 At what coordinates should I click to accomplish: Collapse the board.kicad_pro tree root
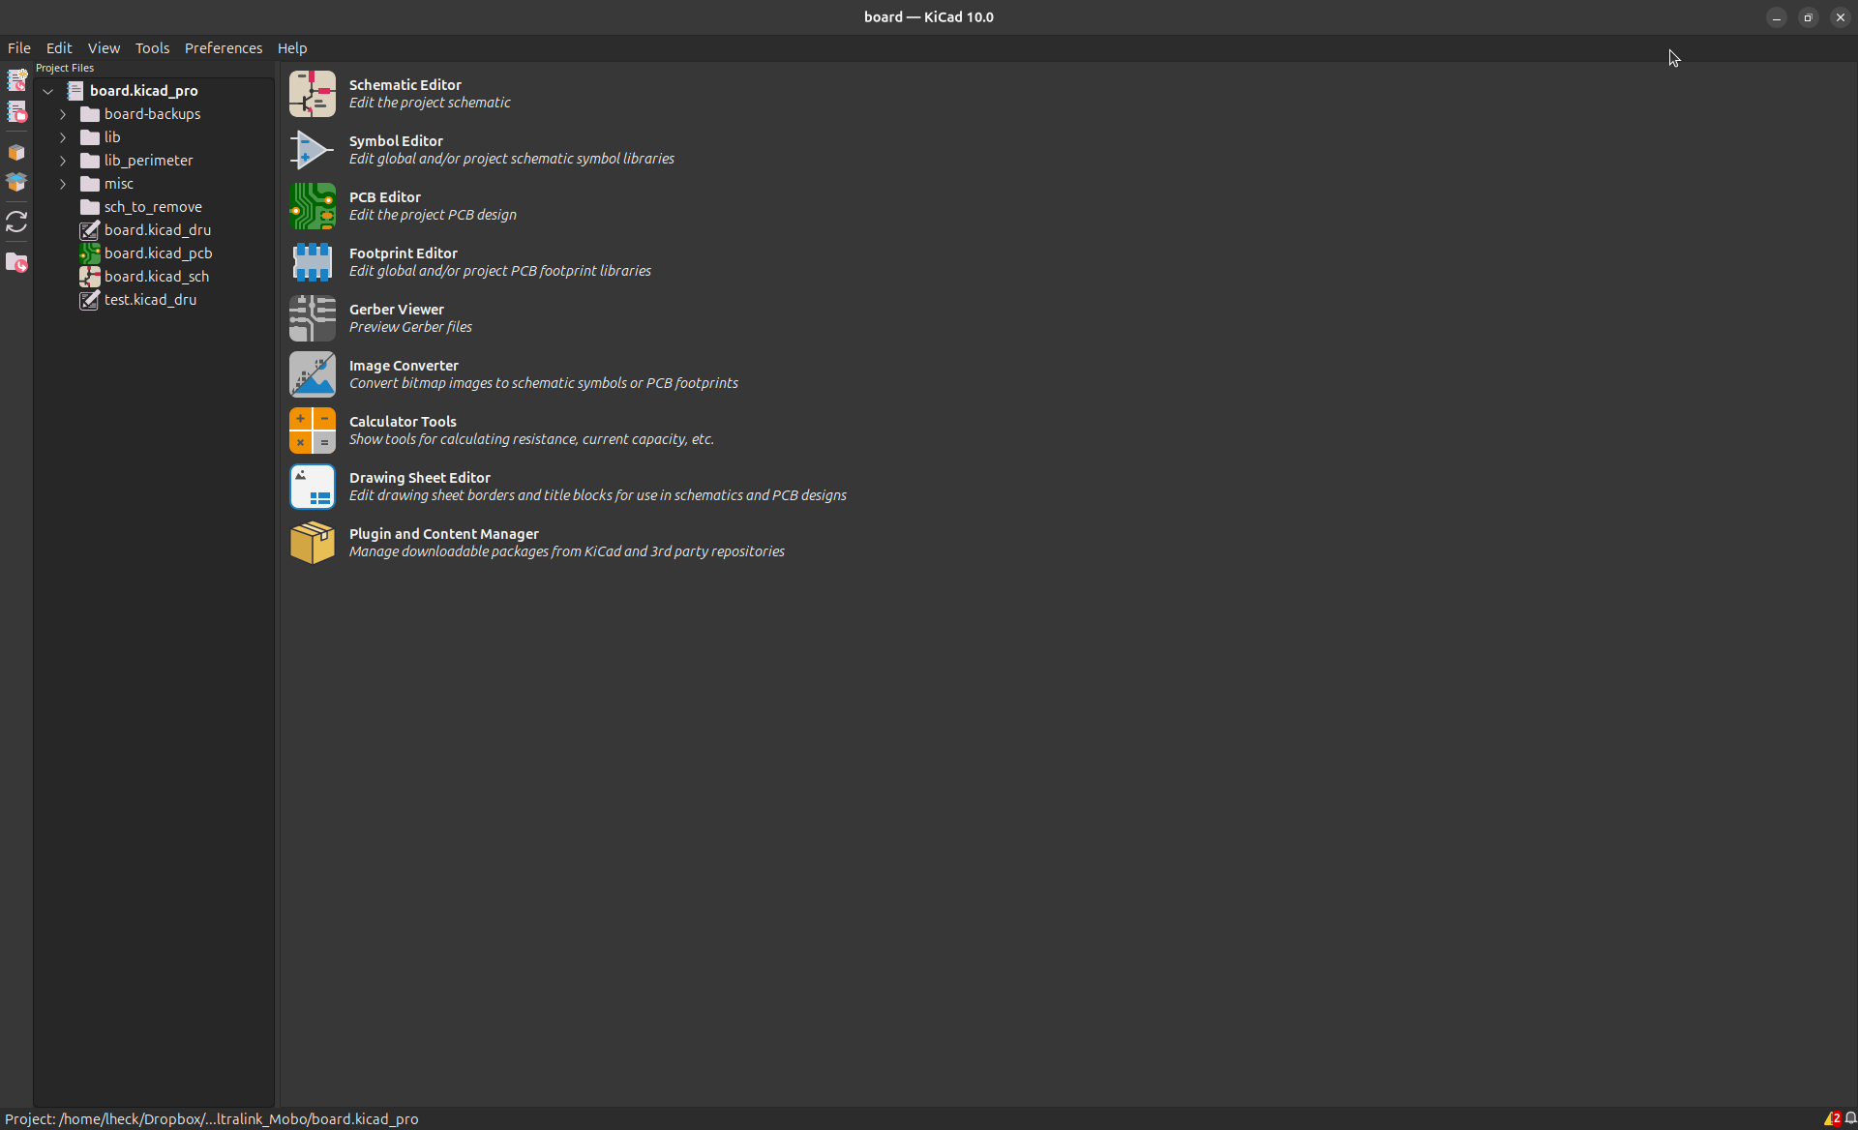pyautogui.click(x=47, y=91)
